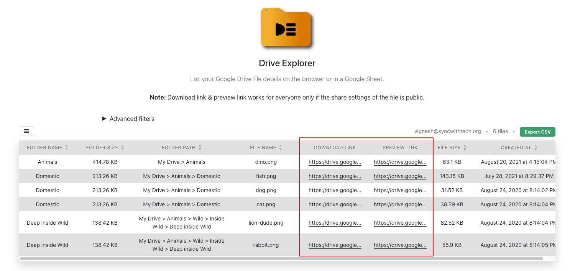The image size is (575, 271).
Task: Open the hamburger menu above table
Action: coord(26,131)
